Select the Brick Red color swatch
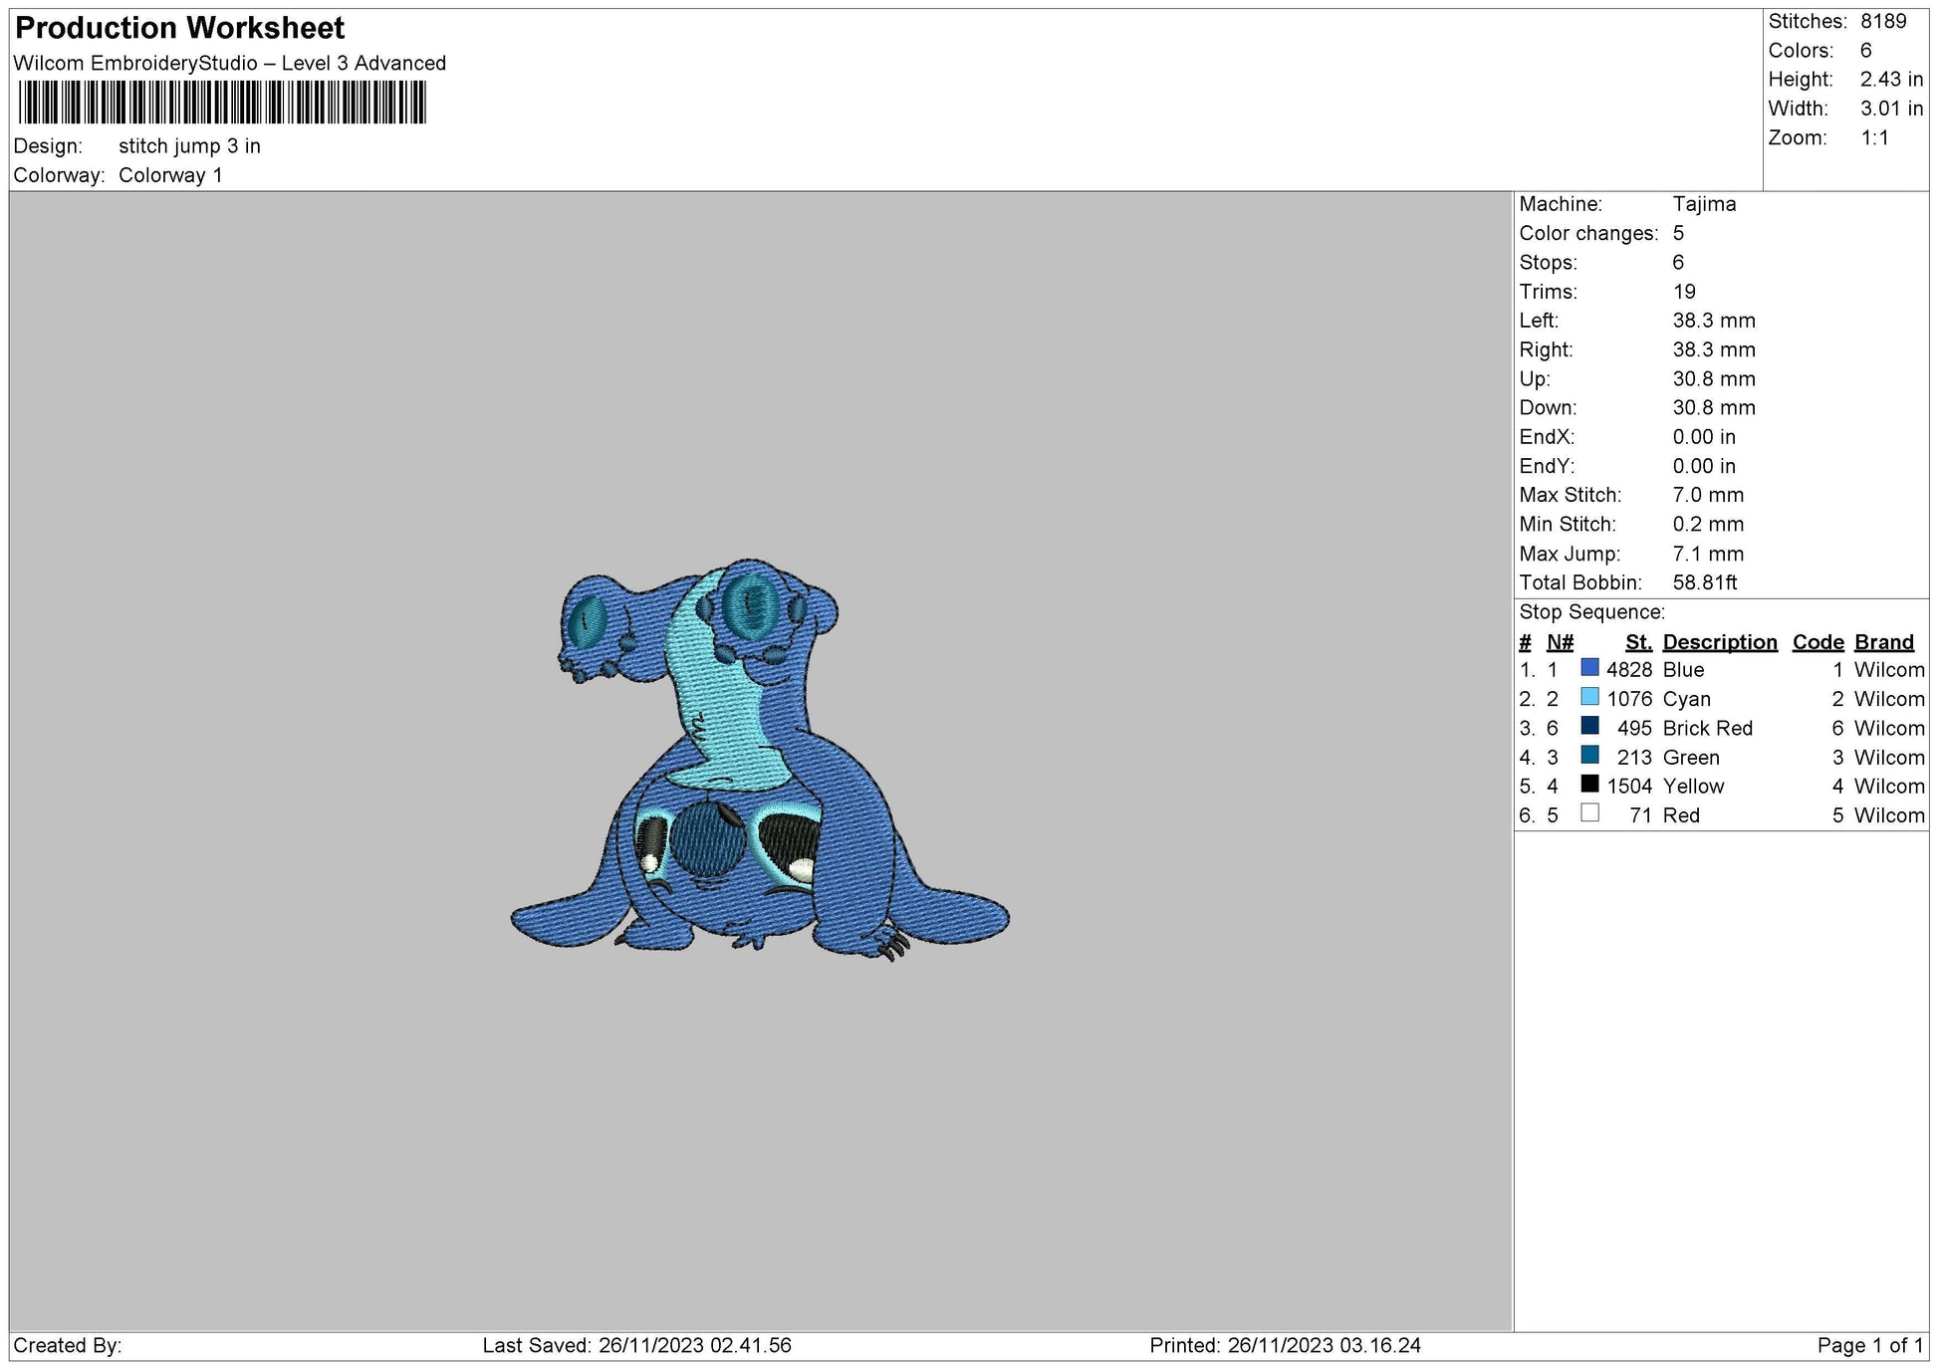The width and height of the screenshot is (1938, 1369). coord(1589,726)
